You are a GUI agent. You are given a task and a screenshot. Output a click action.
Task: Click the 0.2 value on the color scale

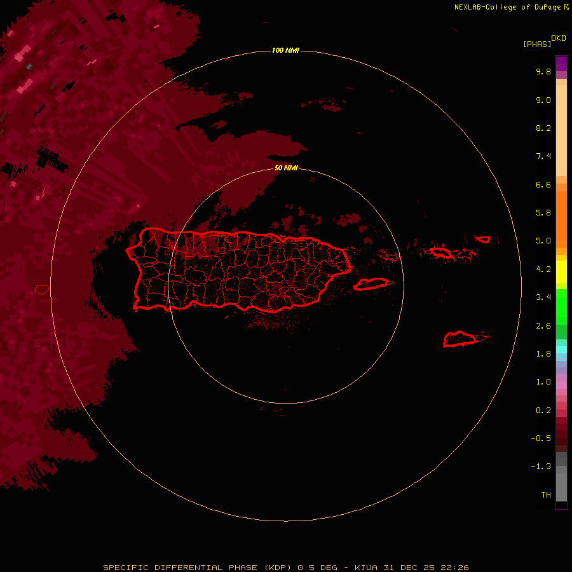pos(543,411)
